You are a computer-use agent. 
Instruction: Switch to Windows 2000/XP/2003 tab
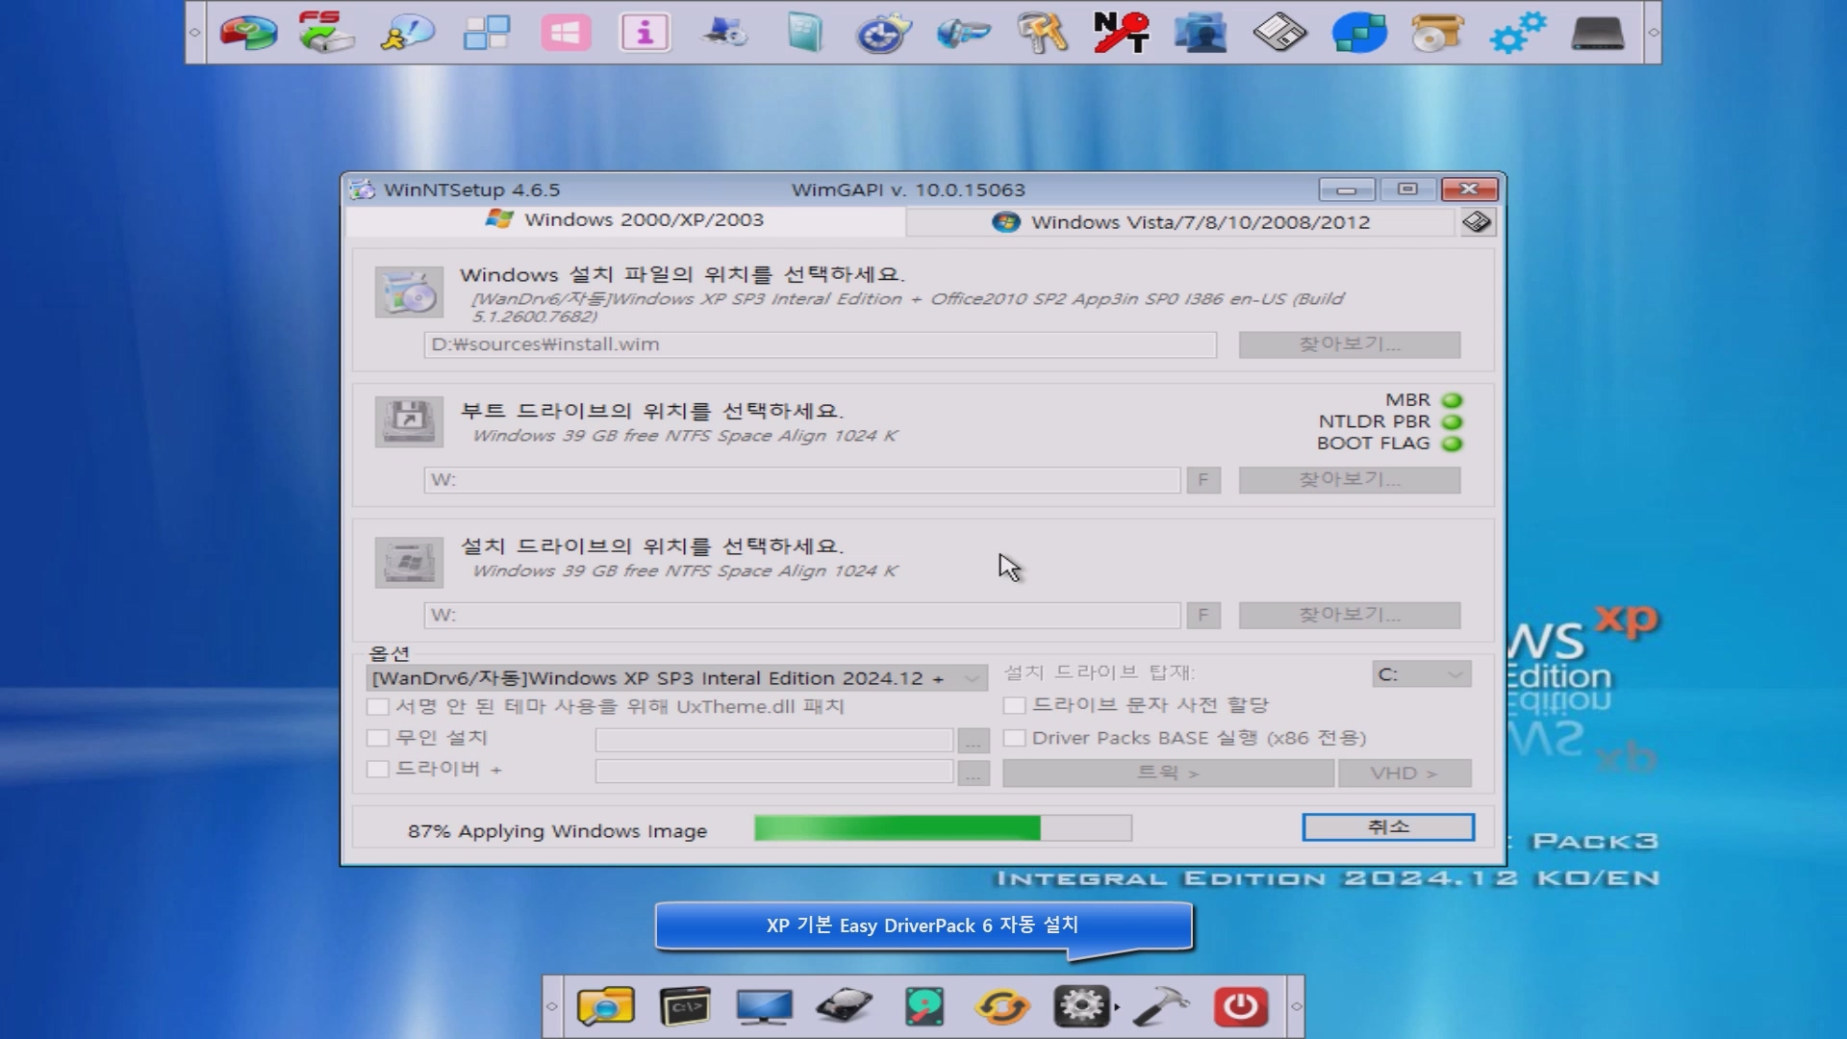point(625,220)
